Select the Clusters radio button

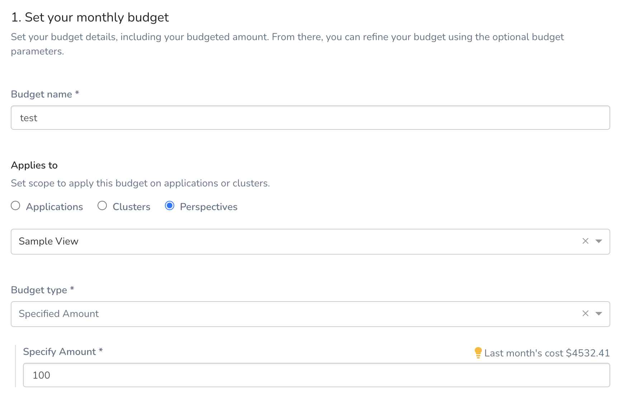(102, 206)
